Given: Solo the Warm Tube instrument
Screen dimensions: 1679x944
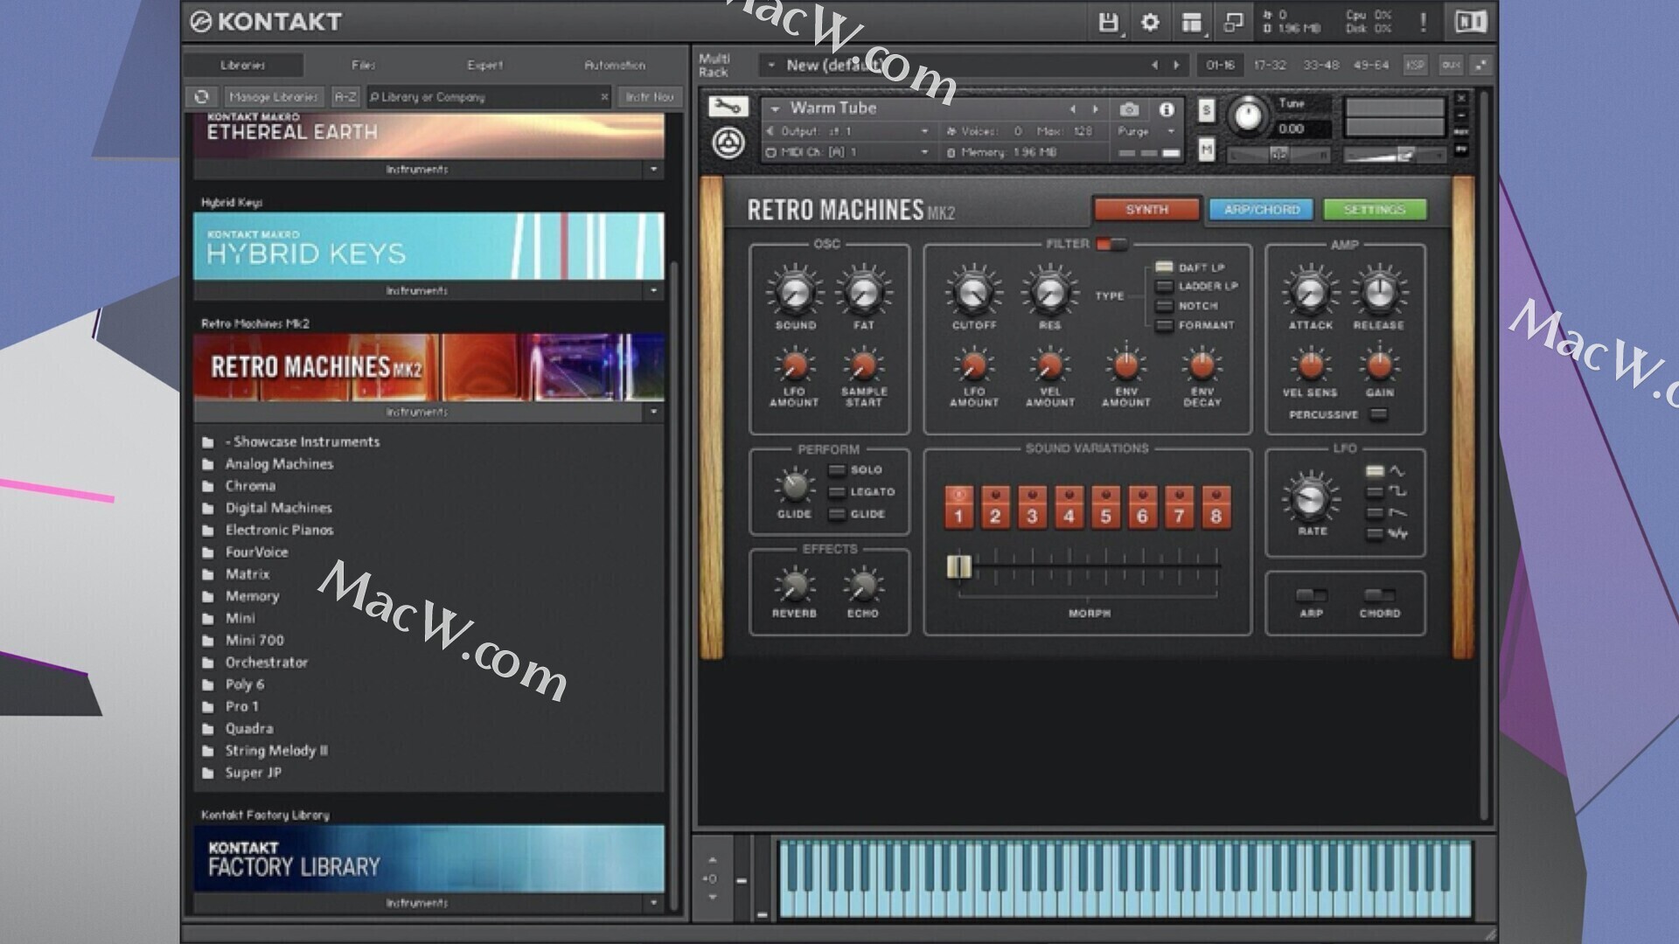Looking at the screenshot, I should 1206,110.
